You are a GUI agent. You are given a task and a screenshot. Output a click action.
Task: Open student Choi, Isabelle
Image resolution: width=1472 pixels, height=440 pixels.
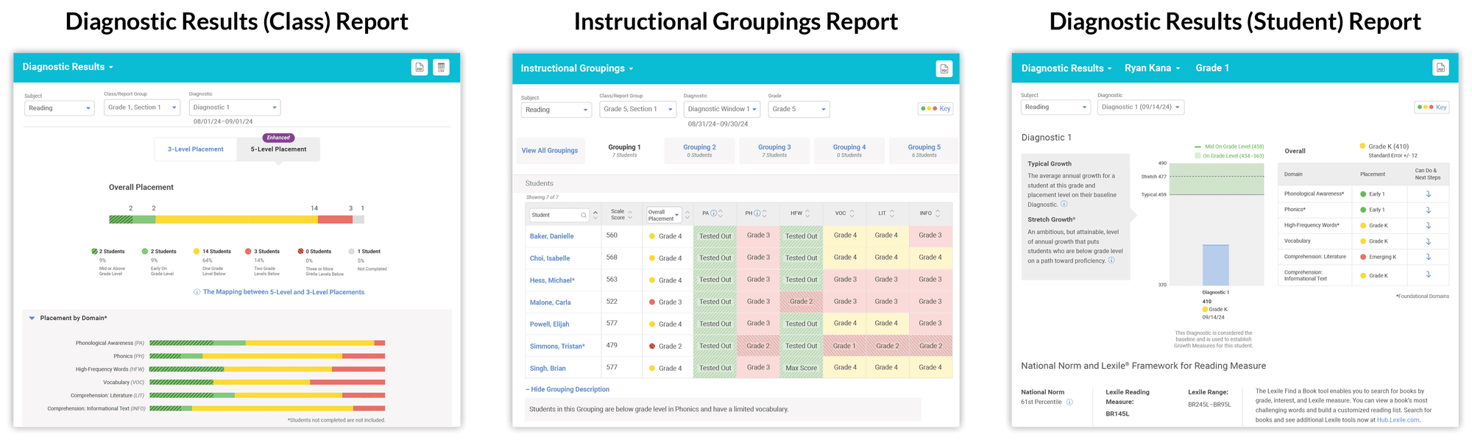(x=550, y=258)
